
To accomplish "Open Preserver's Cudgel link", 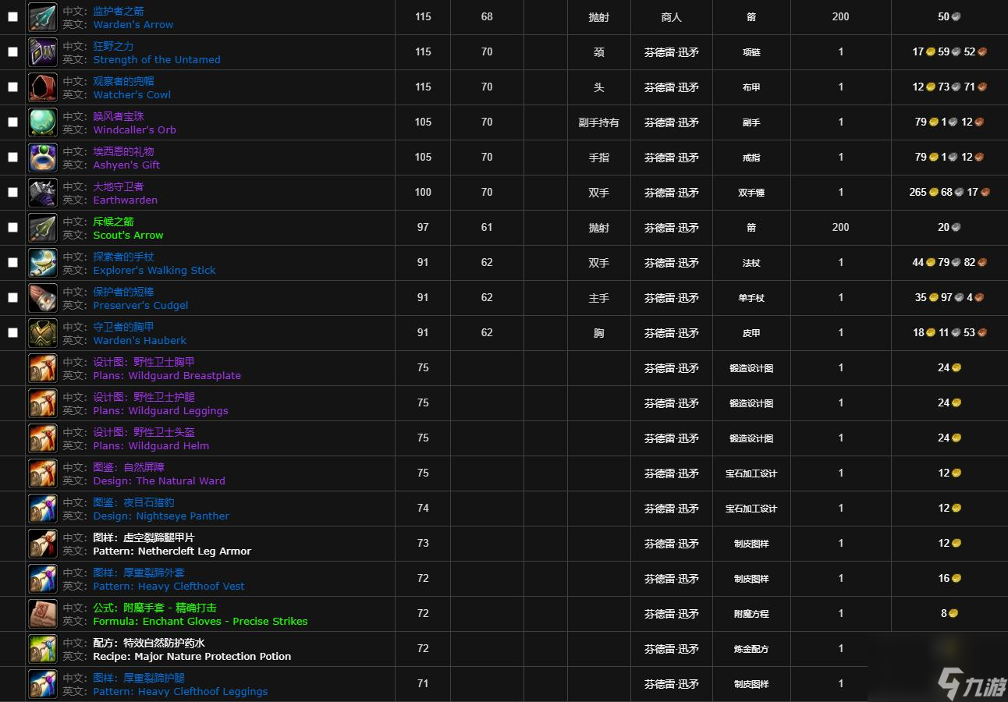I will [140, 305].
